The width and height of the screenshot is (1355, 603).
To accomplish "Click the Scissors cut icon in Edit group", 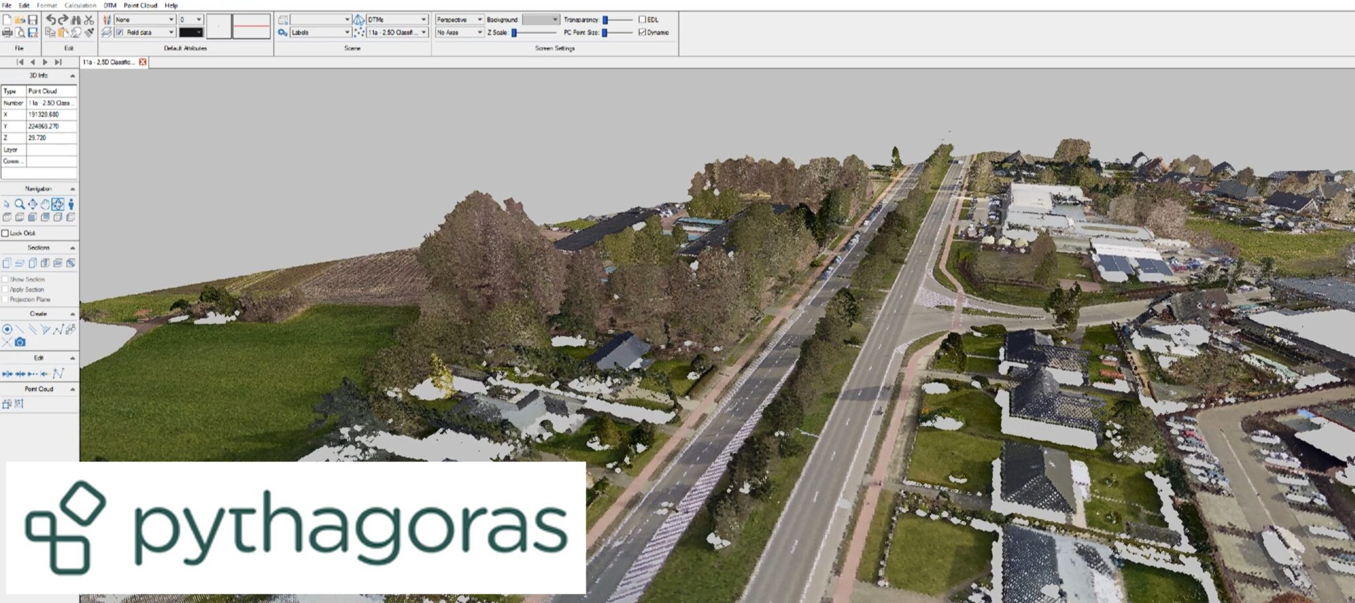I will pos(89,20).
